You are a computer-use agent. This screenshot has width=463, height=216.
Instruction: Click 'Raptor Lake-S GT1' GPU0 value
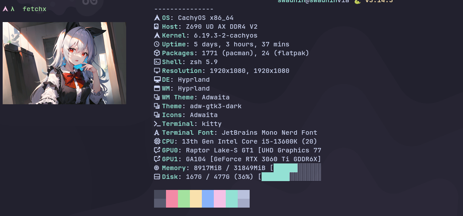click(220, 150)
